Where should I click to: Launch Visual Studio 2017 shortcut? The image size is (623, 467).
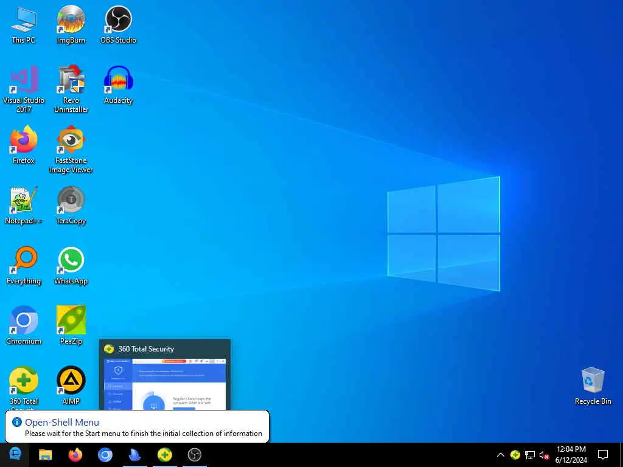24,89
